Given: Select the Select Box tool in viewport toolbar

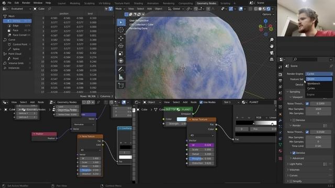Looking at the screenshot, I should [121, 22].
